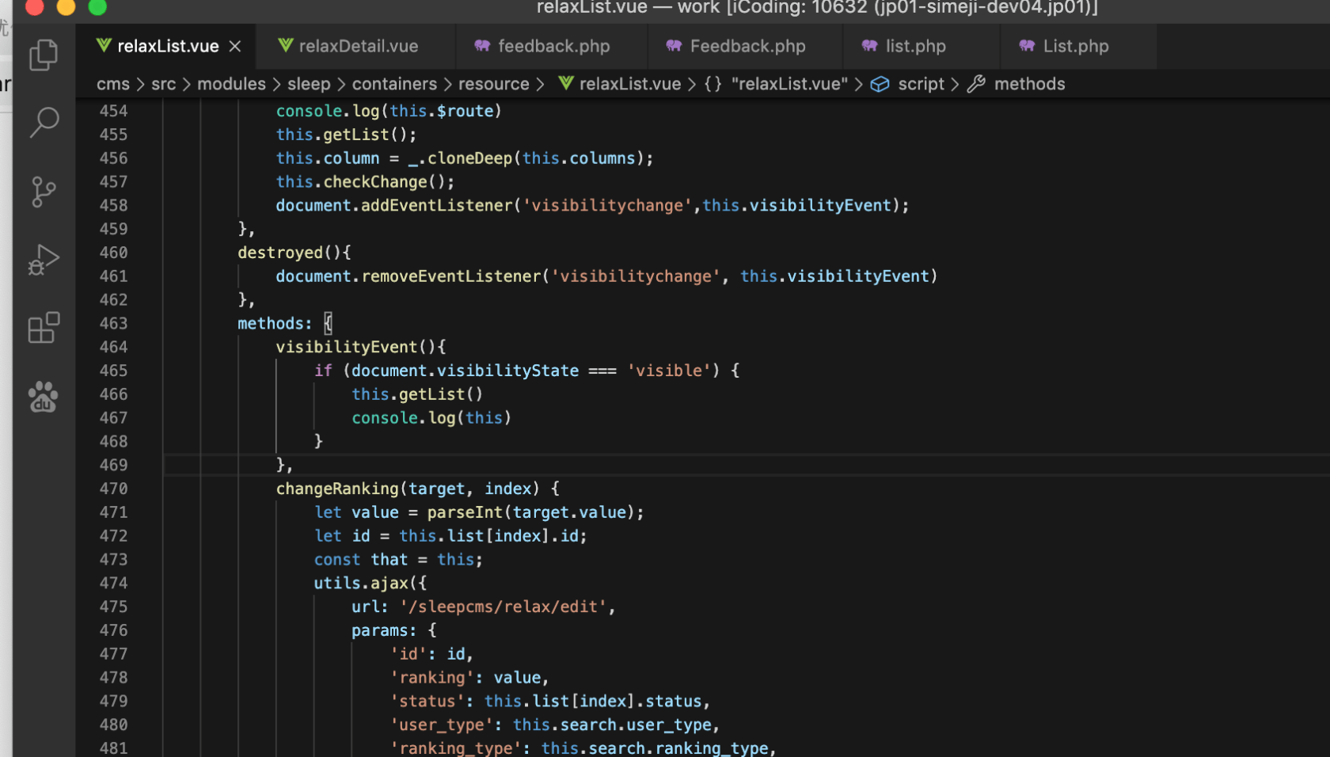The width and height of the screenshot is (1330, 757).
Task: Open the Explorer view in activity bar
Action: point(44,55)
